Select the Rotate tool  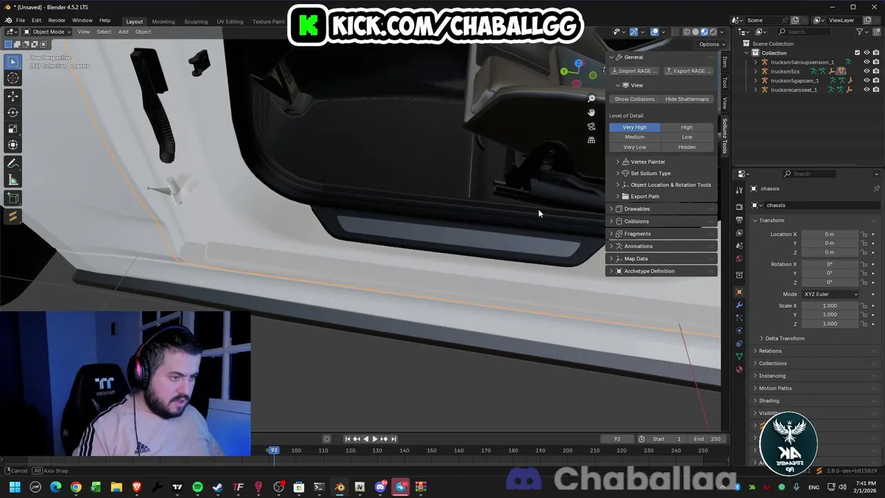pyautogui.click(x=13, y=112)
